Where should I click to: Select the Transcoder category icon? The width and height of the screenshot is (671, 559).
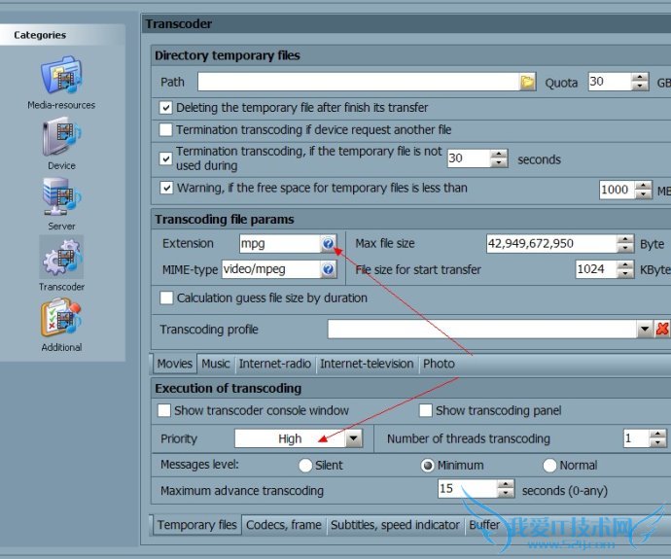pyautogui.click(x=61, y=258)
